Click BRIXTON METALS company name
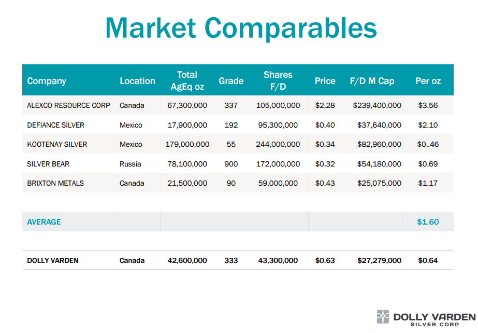 55,183
